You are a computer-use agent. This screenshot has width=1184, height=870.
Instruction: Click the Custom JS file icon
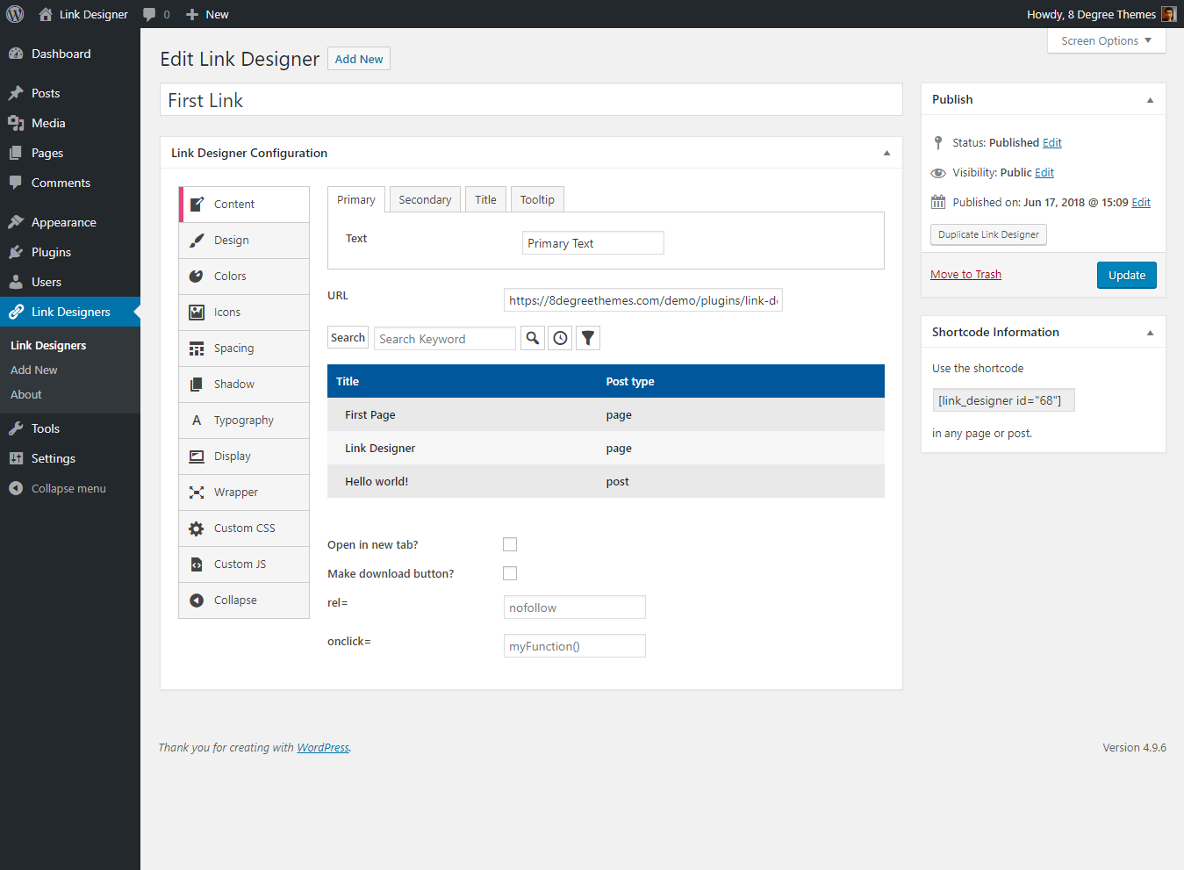[x=197, y=564]
